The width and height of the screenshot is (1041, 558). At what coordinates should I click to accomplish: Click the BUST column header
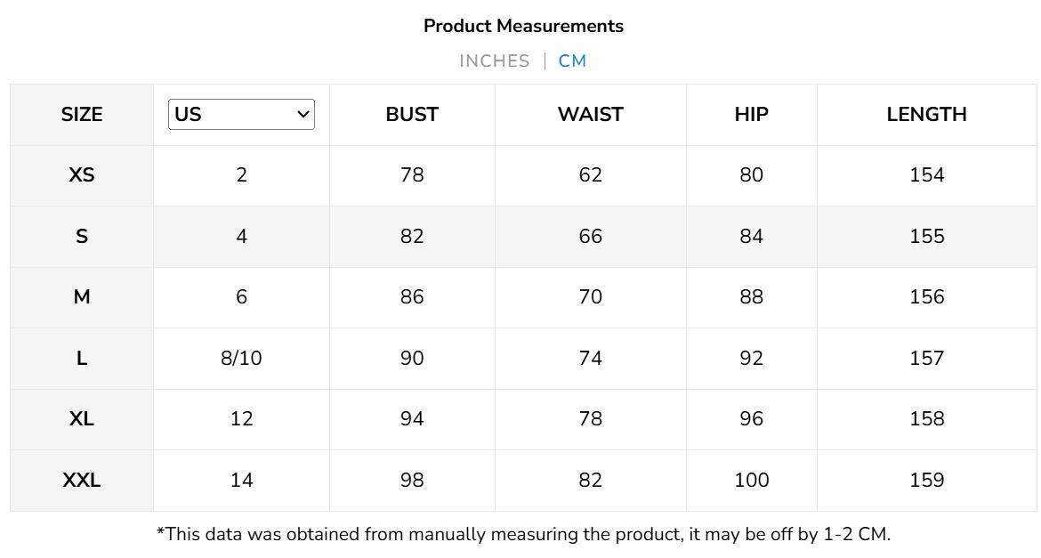[x=412, y=115]
